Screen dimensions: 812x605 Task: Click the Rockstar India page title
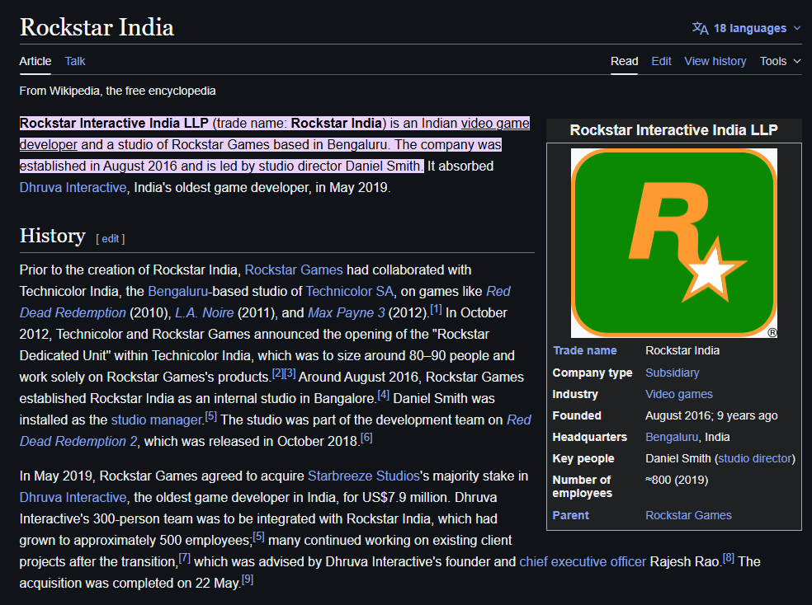tap(97, 27)
